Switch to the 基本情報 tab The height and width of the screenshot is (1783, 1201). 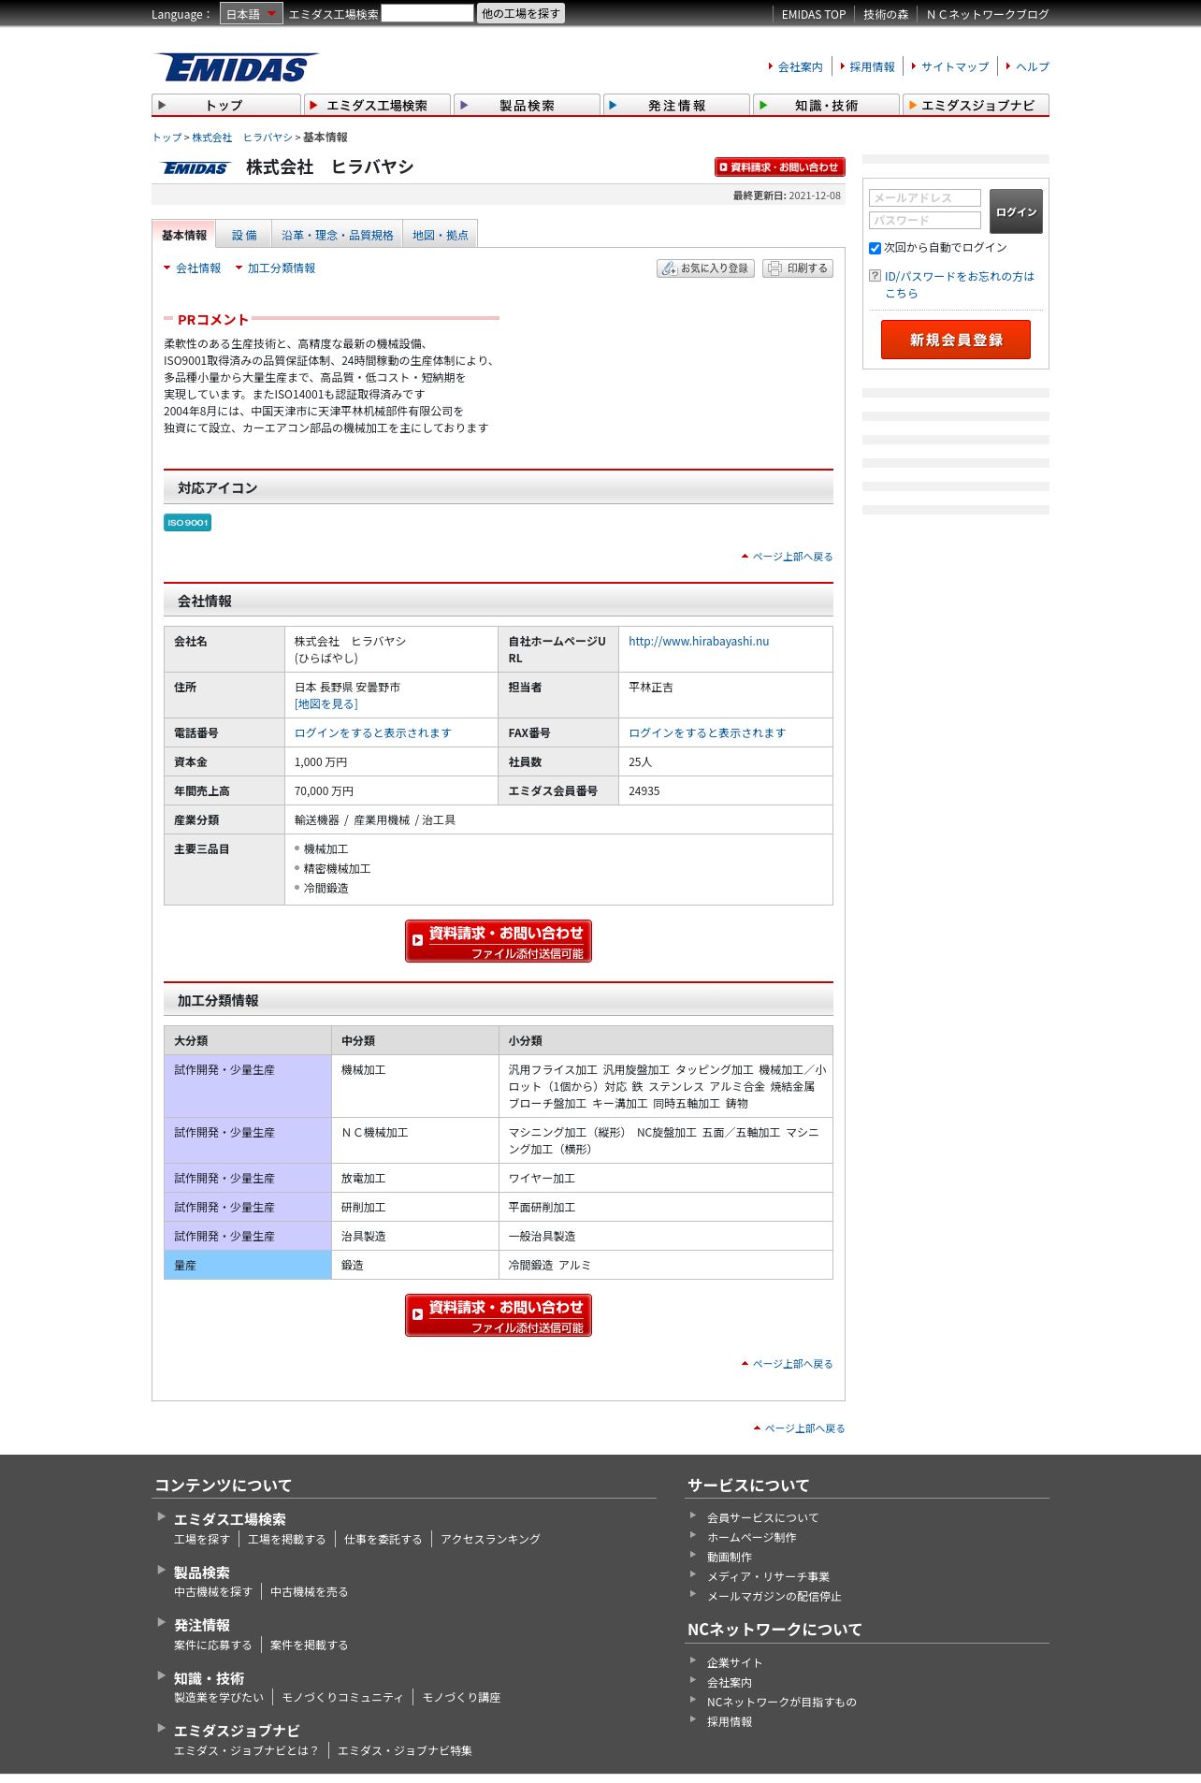point(184,235)
